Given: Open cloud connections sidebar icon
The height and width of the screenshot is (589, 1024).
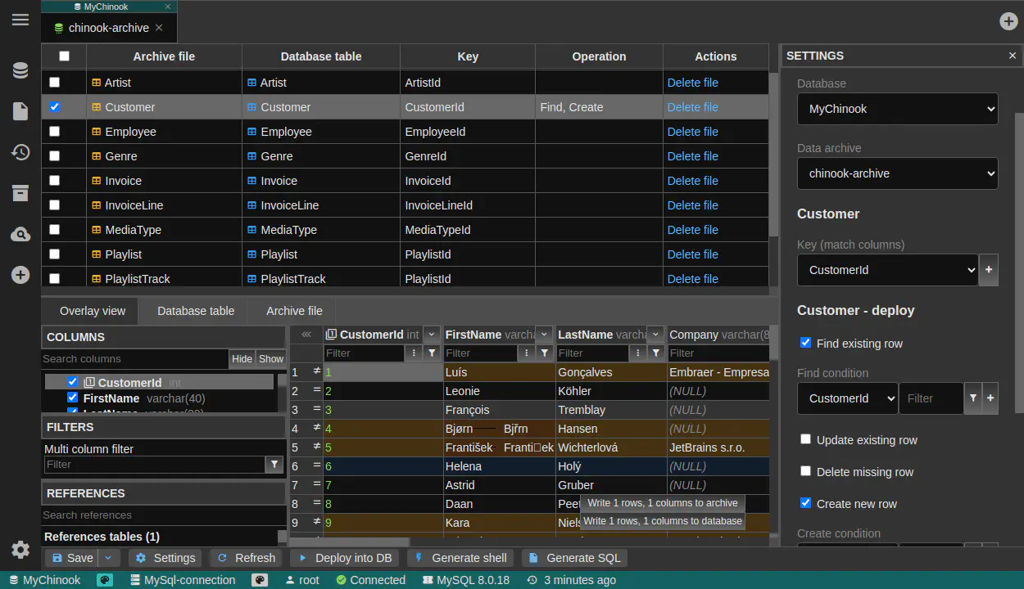Looking at the screenshot, I should pyautogui.click(x=20, y=235).
